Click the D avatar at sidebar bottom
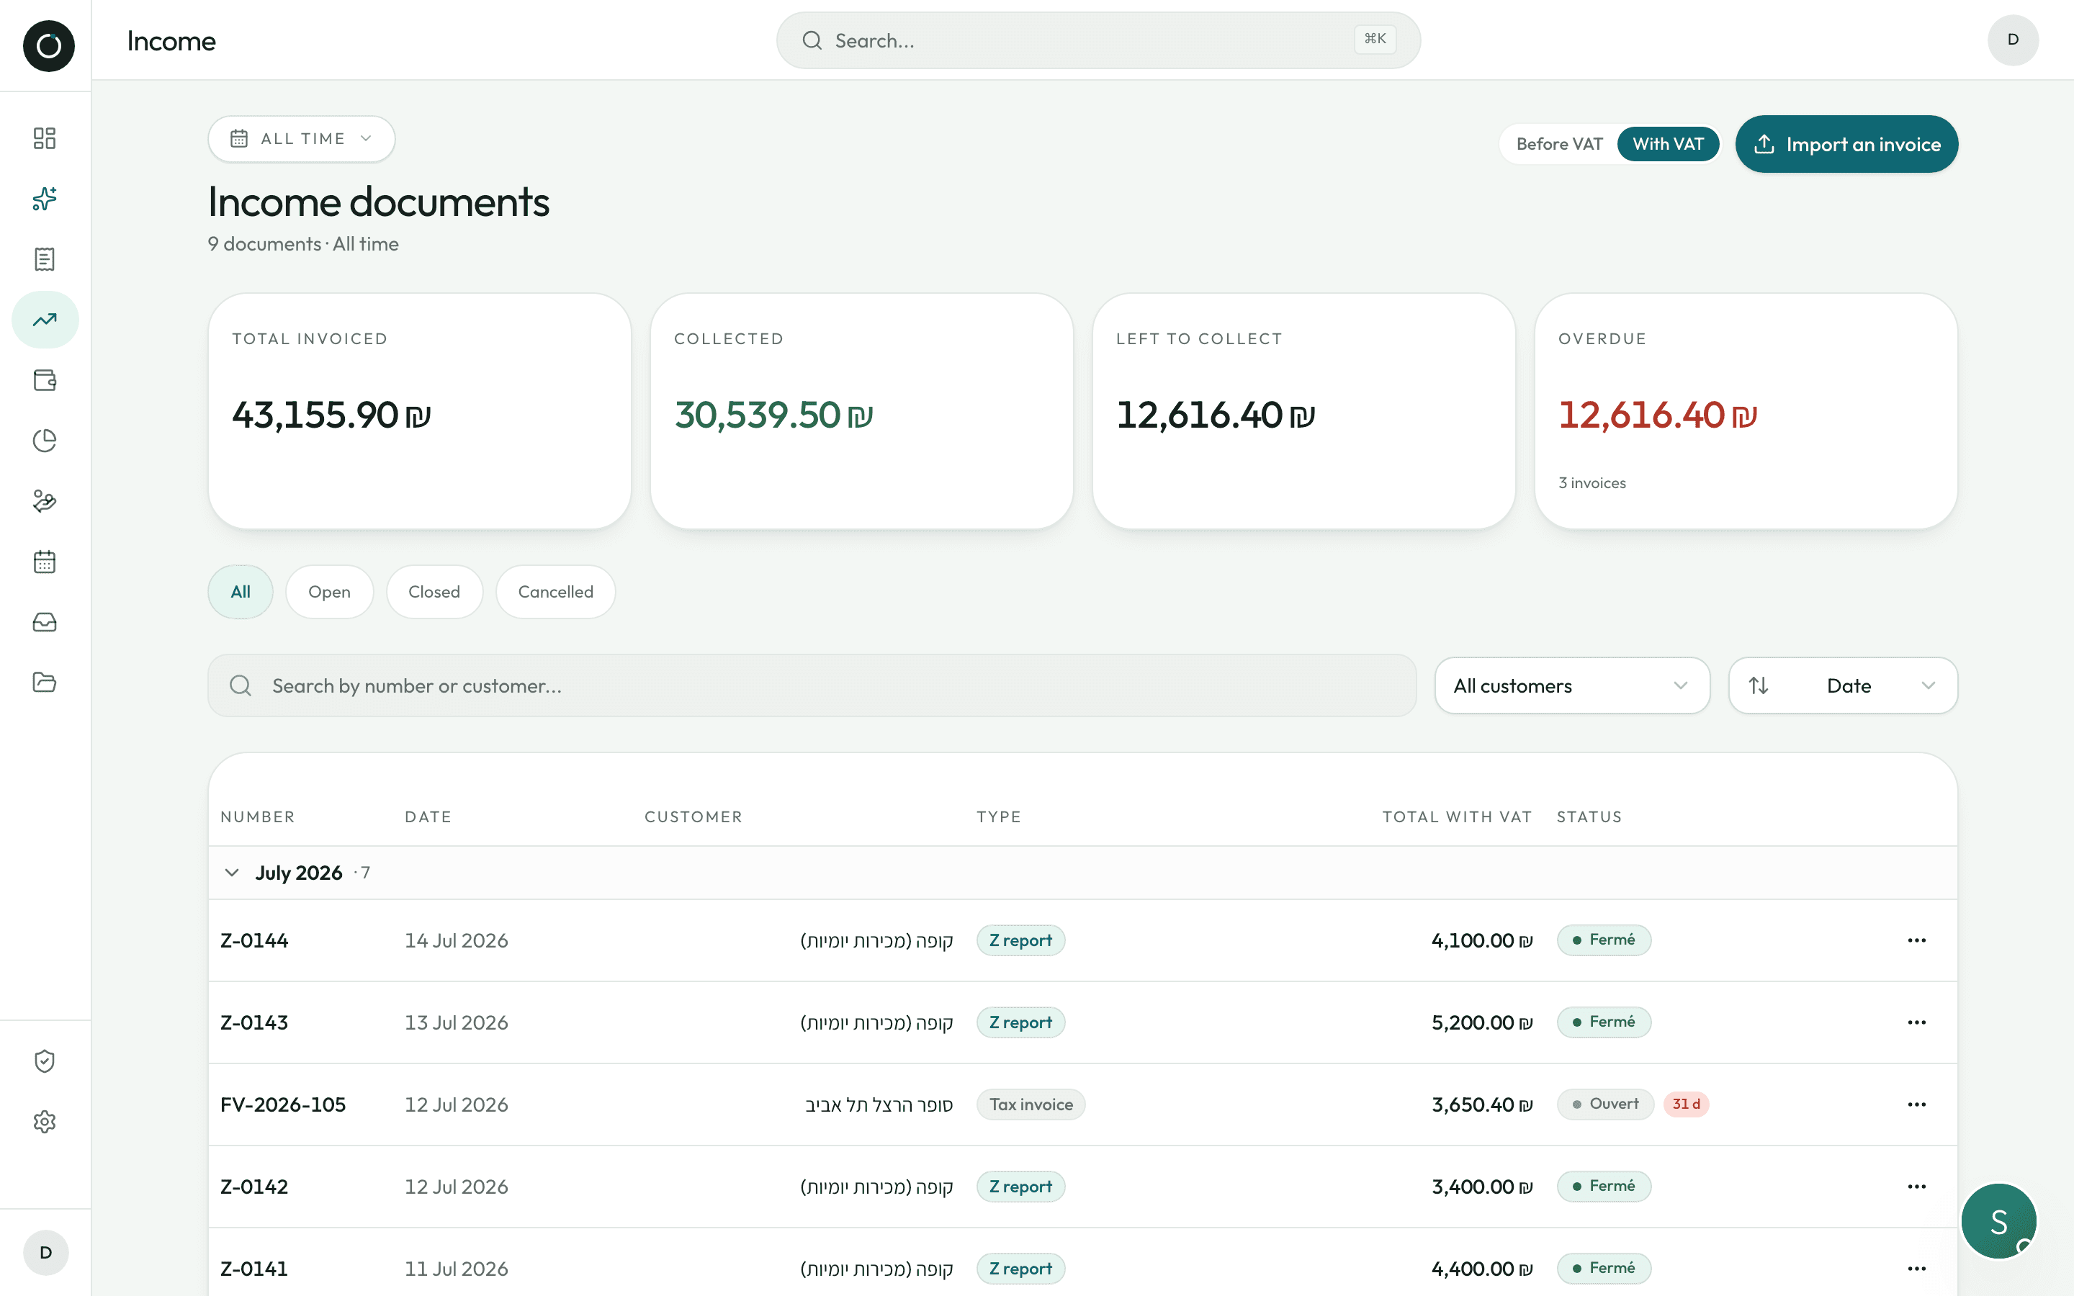 [45, 1252]
